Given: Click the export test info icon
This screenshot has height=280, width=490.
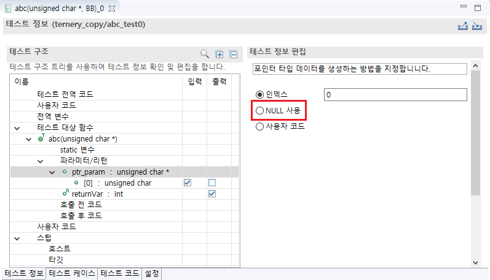Looking at the screenshot, I should coord(463,26).
